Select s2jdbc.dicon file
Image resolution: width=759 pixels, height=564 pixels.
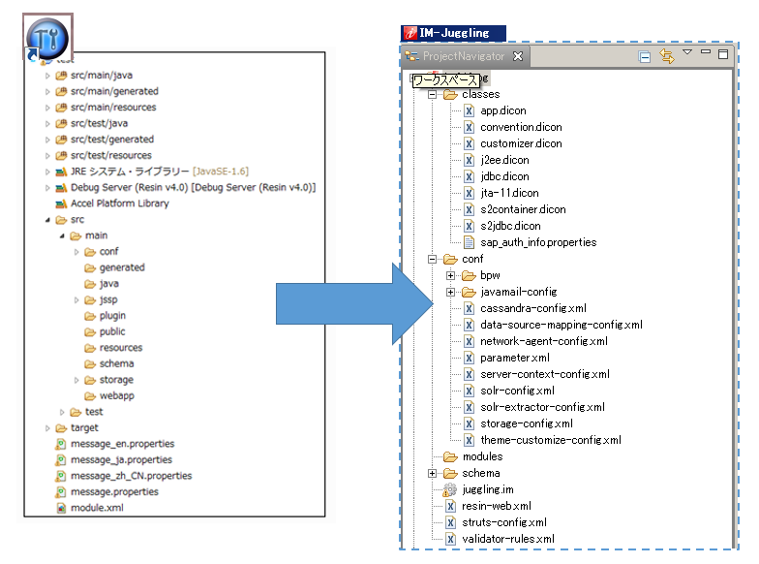511,227
